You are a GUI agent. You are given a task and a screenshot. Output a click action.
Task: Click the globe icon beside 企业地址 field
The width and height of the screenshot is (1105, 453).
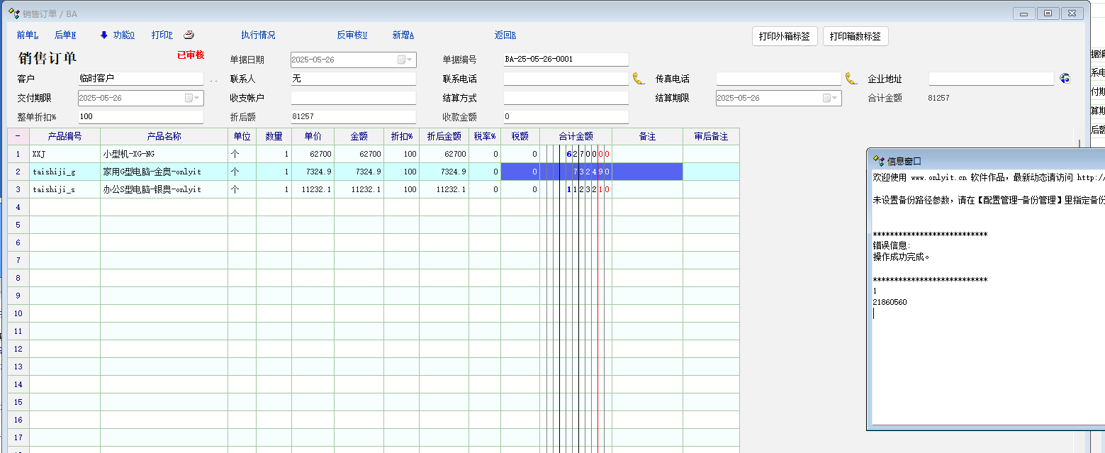1065,79
